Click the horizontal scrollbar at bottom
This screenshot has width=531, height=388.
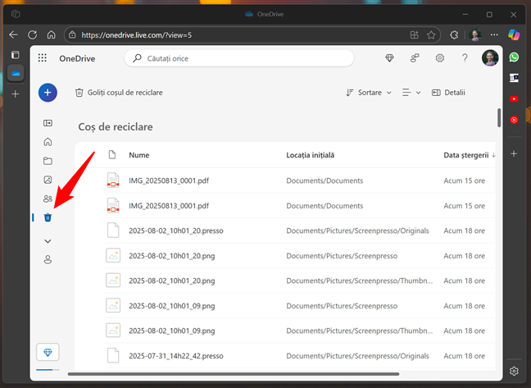pyautogui.click(x=234, y=374)
